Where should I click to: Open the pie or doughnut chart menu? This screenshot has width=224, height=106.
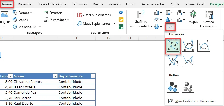coord(158,26)
